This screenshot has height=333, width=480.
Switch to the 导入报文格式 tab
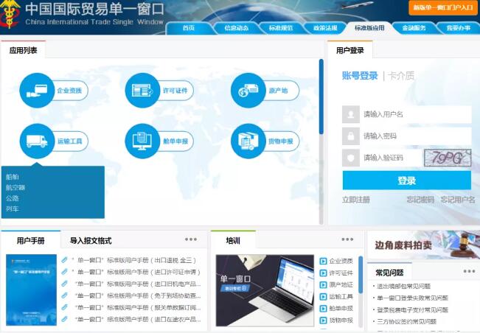(91, 241)
